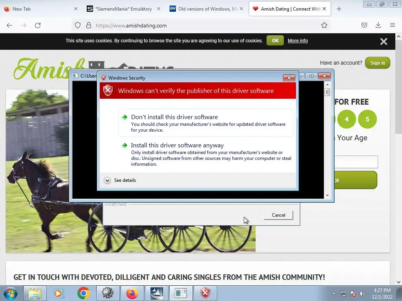Screen dimensions: 402x301
Task: Click browser page scrollbar up arrow
Action: pyautogui.click(x=398, y=36)
